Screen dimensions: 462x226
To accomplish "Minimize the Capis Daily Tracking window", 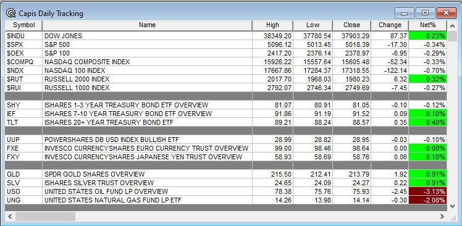I will 405,13.
